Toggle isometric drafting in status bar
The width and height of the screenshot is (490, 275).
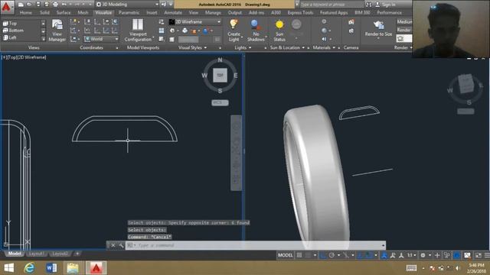point(345,255)
